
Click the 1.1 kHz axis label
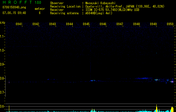tap(2, 36)
